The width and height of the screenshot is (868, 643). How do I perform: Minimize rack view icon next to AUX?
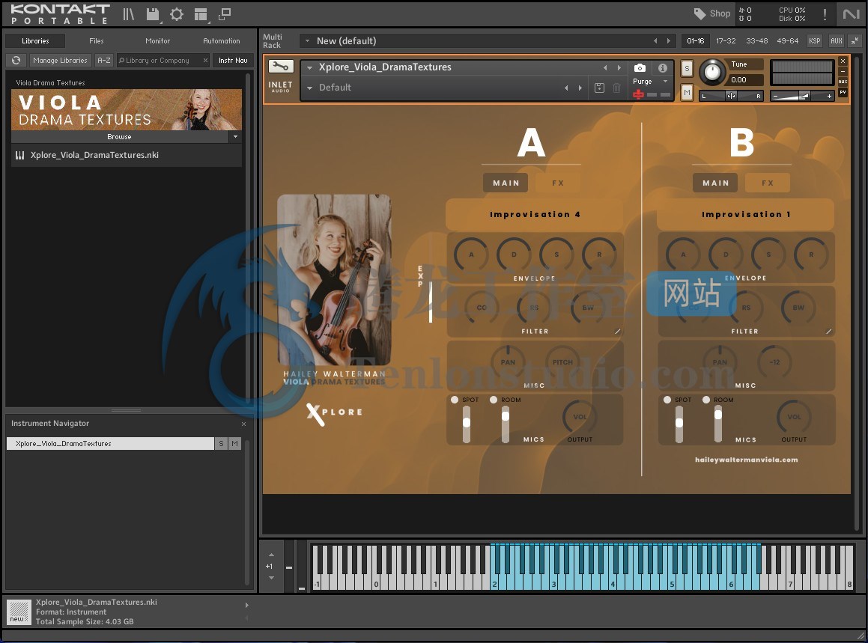(855, 41)
